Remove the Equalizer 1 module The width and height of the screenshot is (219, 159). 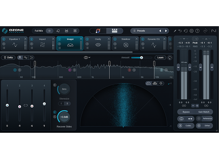[25, 39]
